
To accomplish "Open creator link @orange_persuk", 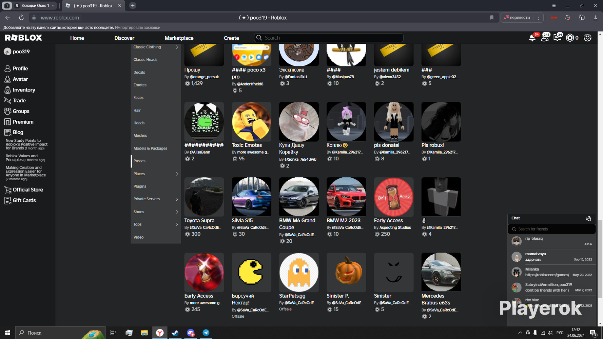I will (x=204, y=77).
